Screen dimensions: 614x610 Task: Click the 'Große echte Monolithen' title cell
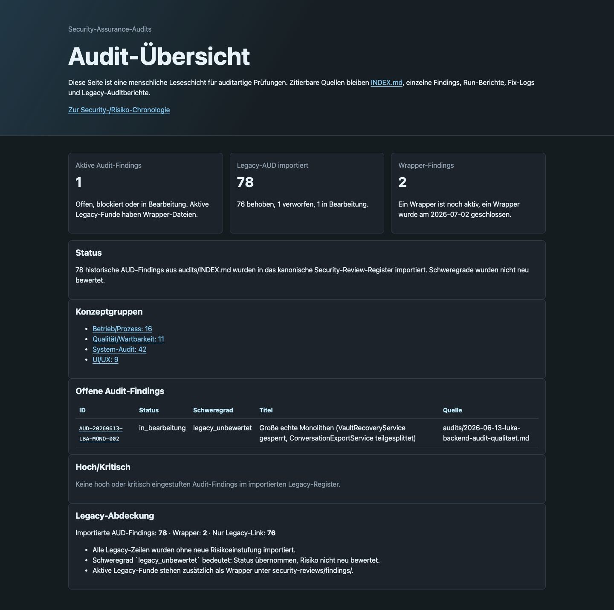coord(338,433)
